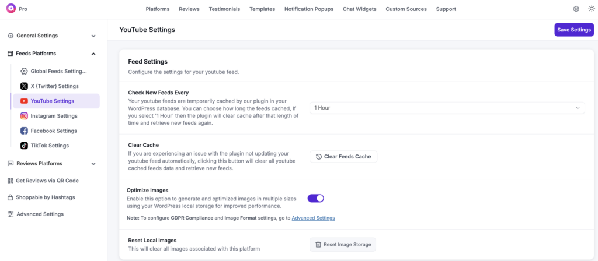598x261 pixels.
Task: Click the Clear Feeds Cache button
Action: pyautogui.click(x=343, y=157)
